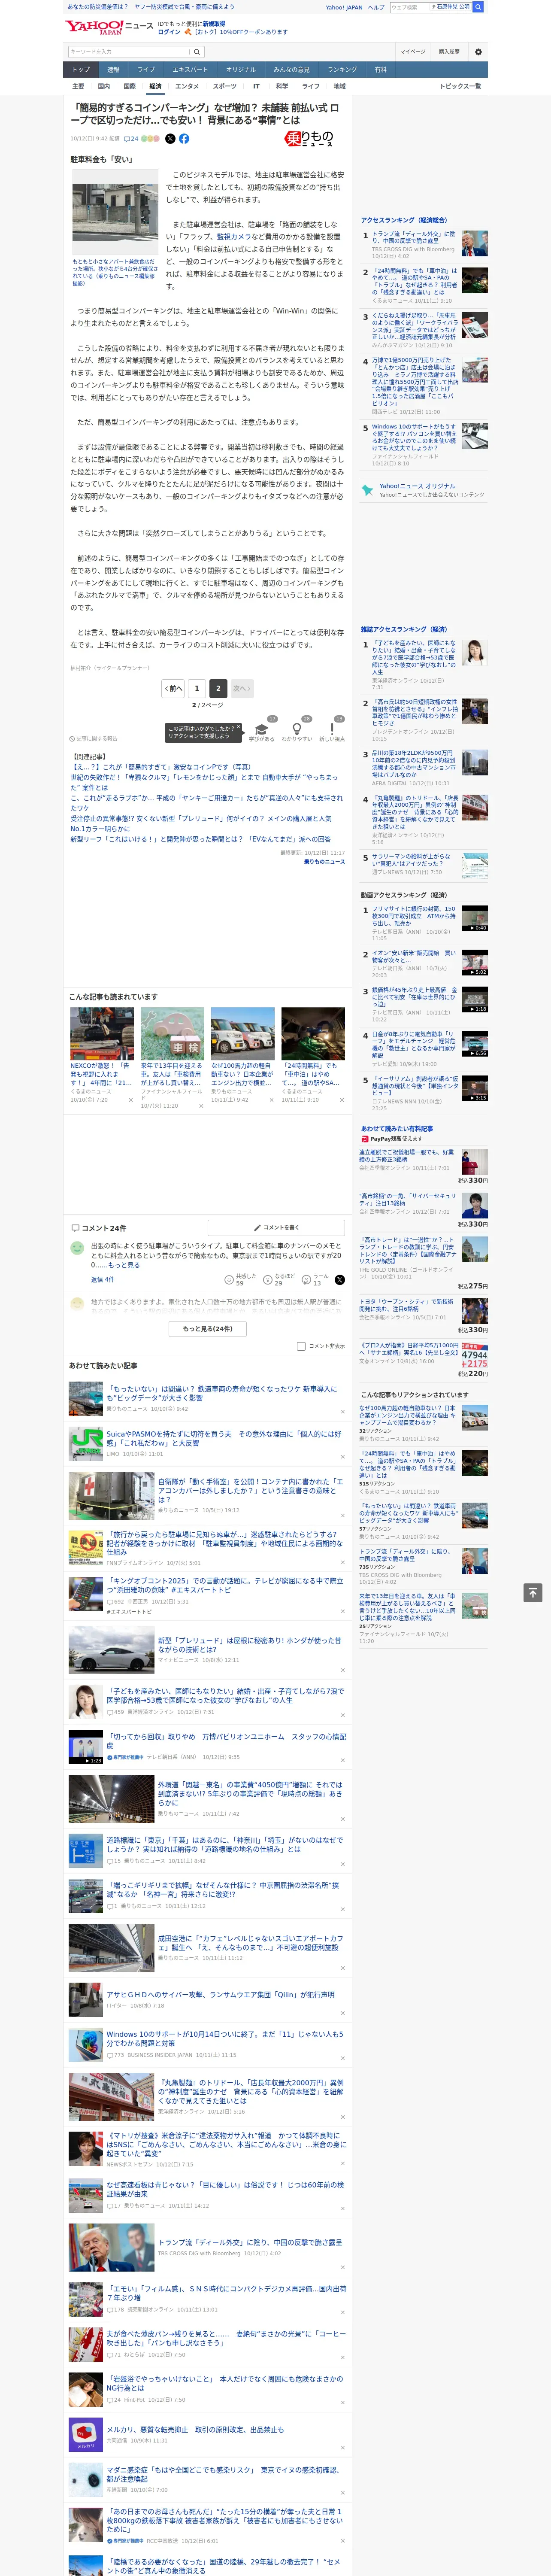
Task: Dismiss the 'もったいない' railway article
Action: (343, 1412)
